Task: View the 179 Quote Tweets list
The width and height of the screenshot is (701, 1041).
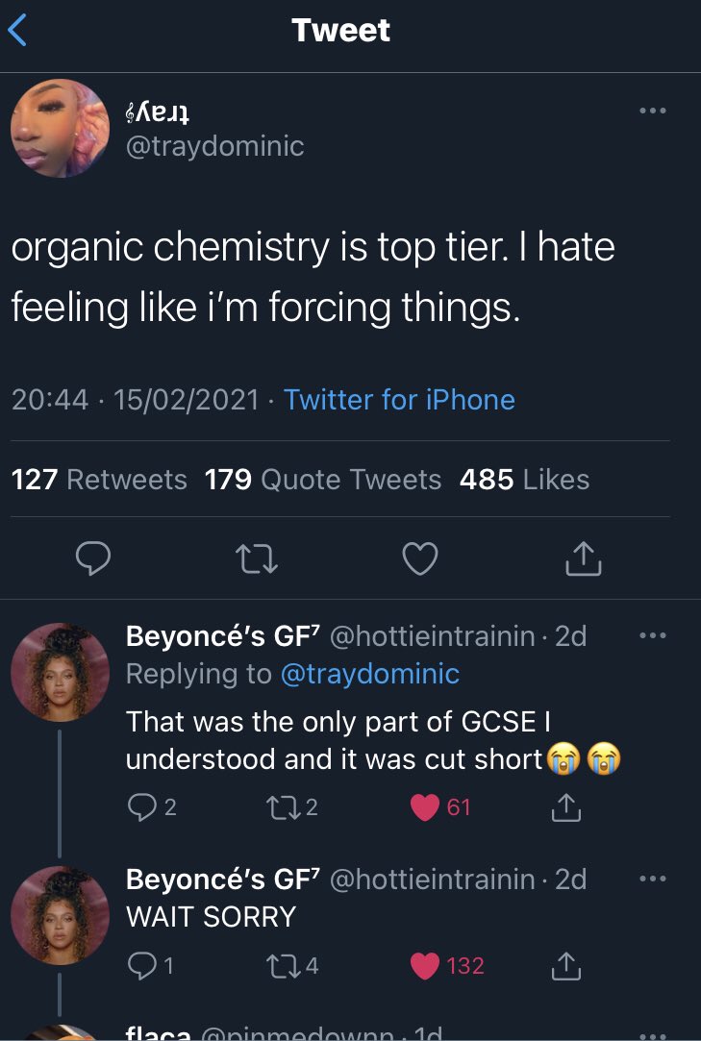Action: [323, 479]
